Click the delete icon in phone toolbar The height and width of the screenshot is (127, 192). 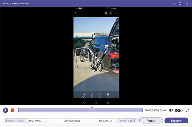tap(108, 95)
